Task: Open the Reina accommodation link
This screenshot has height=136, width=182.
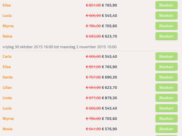Action: [x=7, y=36]
